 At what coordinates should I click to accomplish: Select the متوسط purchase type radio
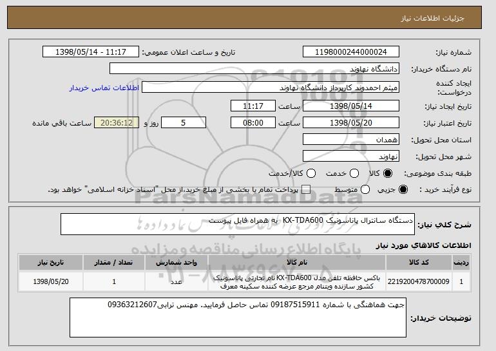coord(365,190)
